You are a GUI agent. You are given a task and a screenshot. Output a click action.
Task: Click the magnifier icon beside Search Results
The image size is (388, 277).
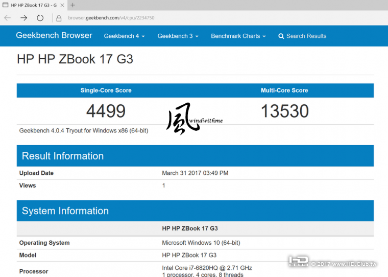tap(281, 36)
